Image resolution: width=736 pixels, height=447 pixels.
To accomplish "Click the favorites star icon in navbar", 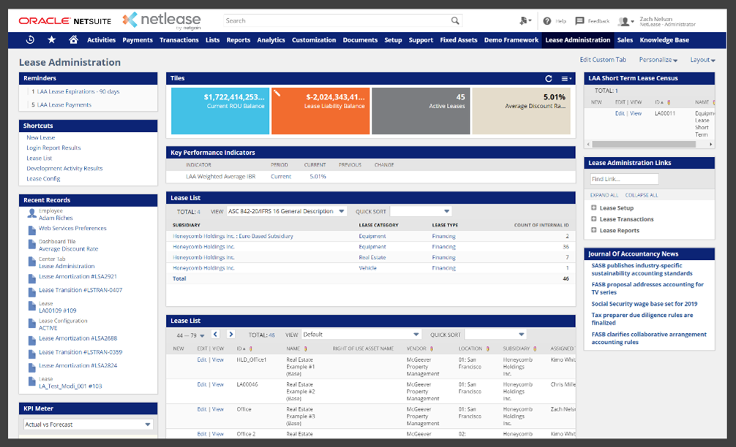I will 51,40.
